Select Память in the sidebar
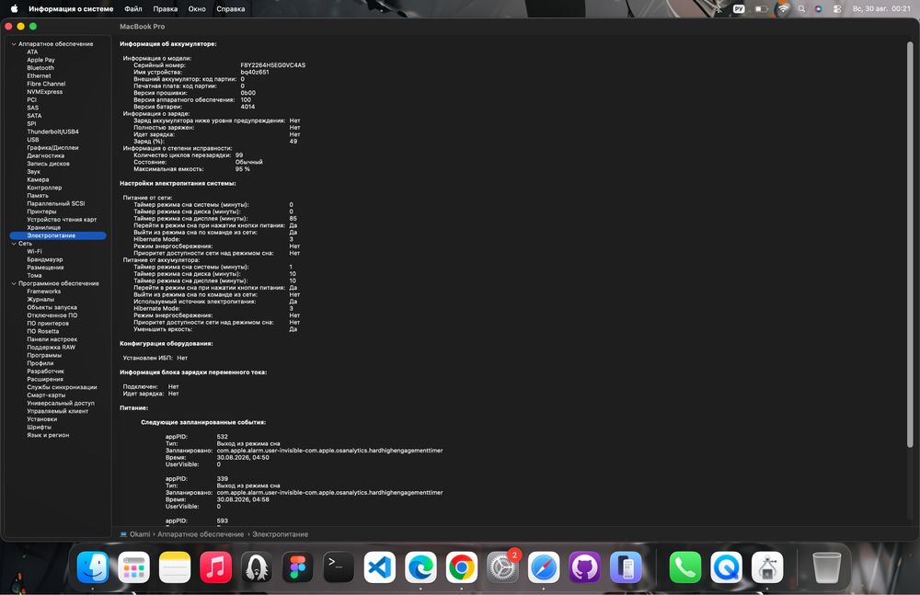 click(x=38, y=196)
